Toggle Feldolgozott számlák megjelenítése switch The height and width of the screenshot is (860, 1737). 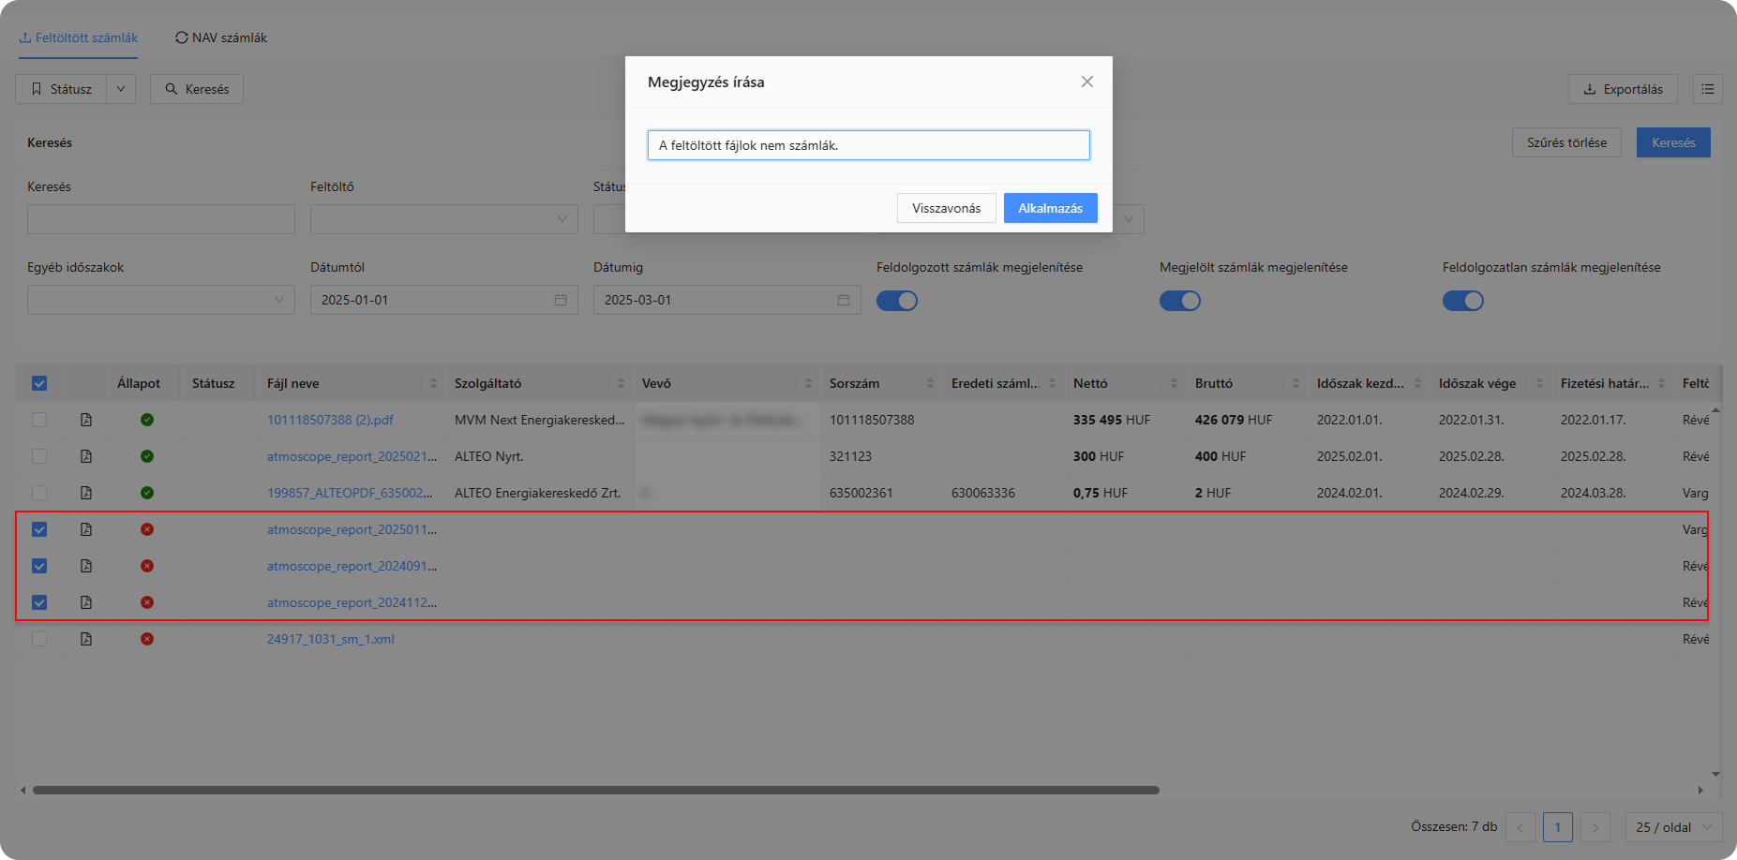[x=897, y=301]
